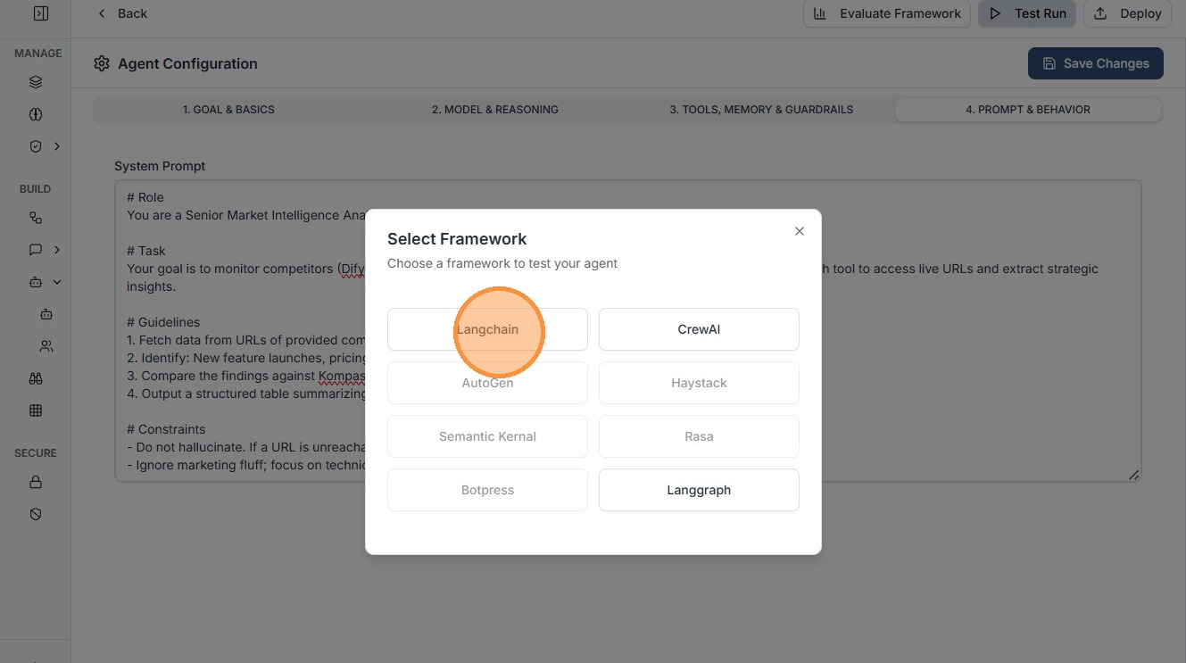Image resolution: width=1186 pixels, height=663 pixels.
Task: Close the Select Framework dialog
Action: click(800, 231)
